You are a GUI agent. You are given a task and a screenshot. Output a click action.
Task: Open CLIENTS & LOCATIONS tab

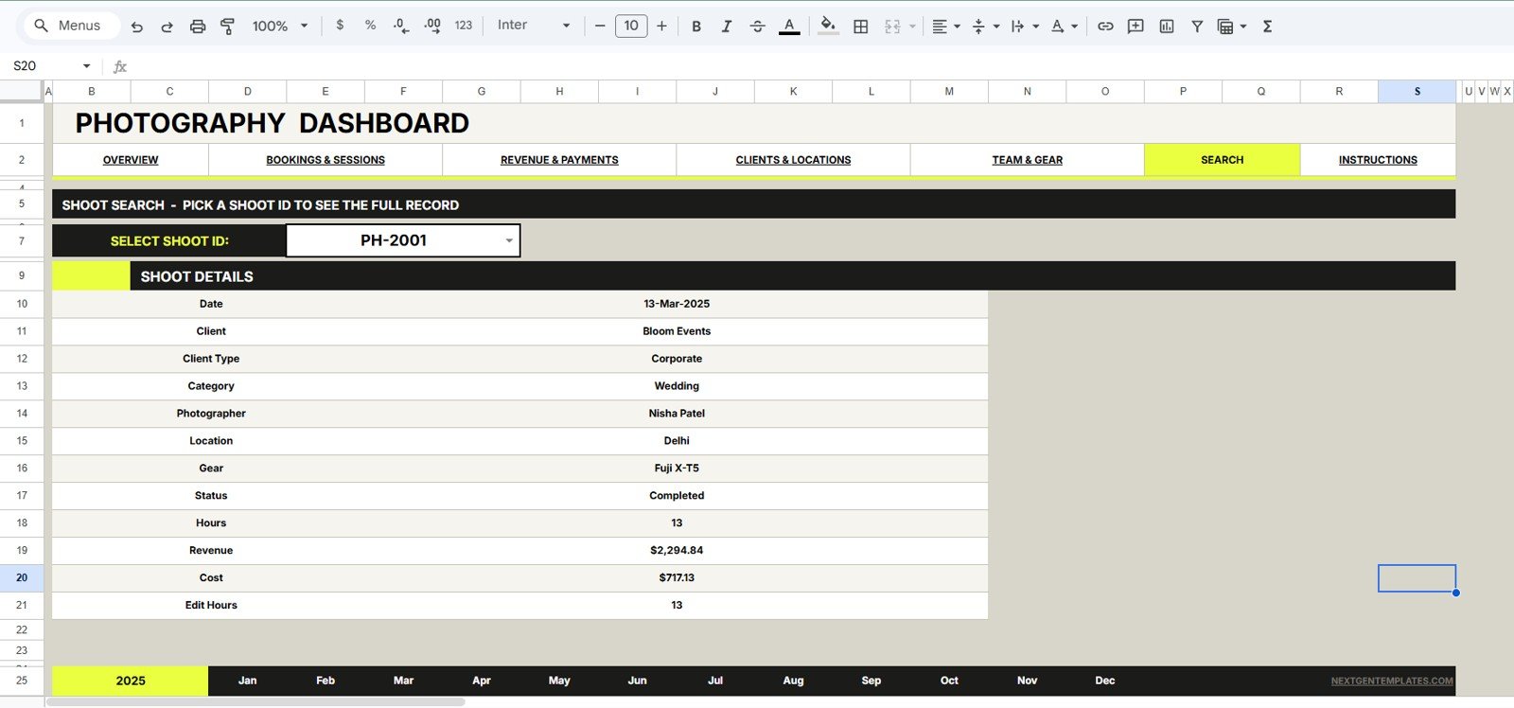793,160
